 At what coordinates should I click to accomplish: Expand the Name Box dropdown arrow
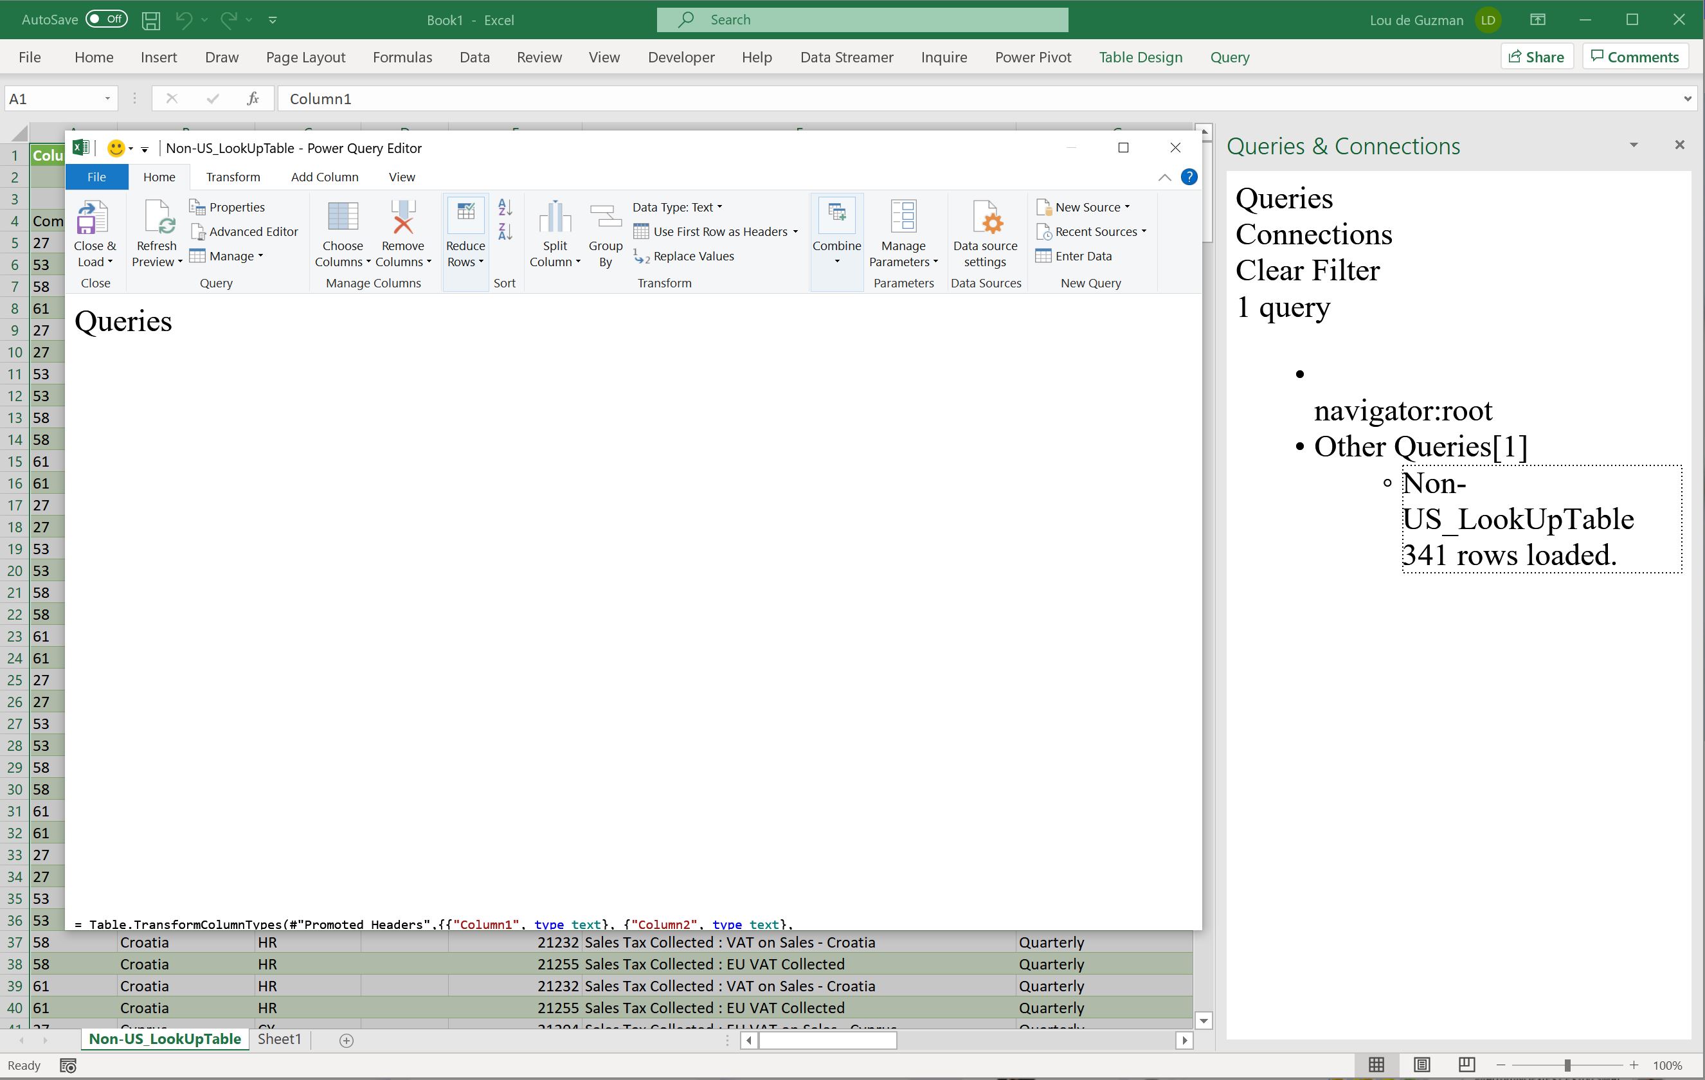(x=107, y=98)
